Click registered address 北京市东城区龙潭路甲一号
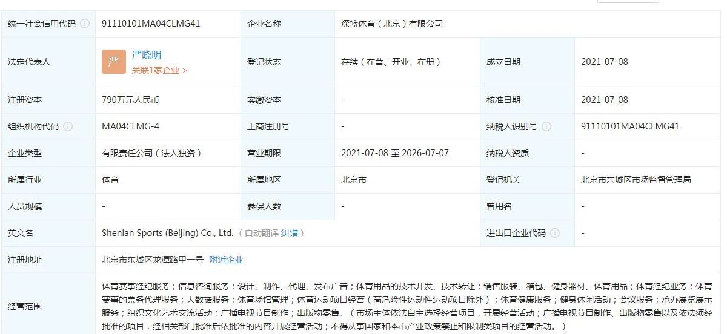Image resolution: width=727 pixels, height=334 pixels. coord(153,260)
